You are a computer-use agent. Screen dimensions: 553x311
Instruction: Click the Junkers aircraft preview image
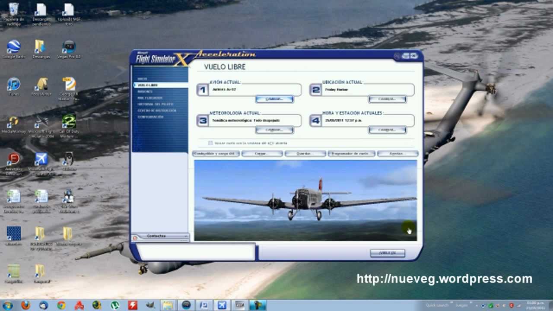click(305, 200)
